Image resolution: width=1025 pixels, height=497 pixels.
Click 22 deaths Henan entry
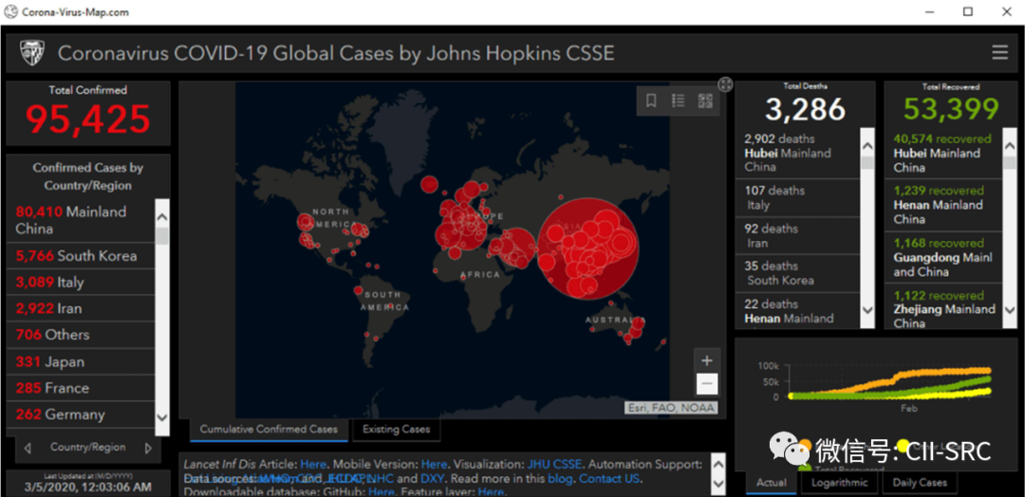[x=798, y=311]
